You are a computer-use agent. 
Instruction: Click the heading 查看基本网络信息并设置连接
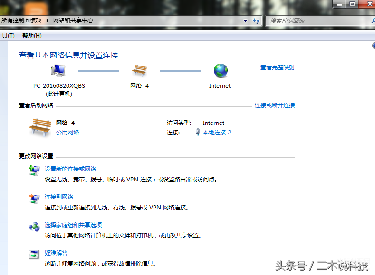[x=68, y=56]
